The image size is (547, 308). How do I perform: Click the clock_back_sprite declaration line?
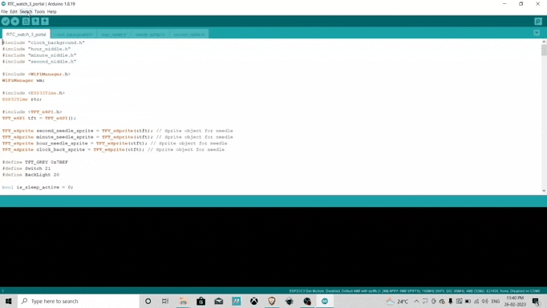coord(113,149)
